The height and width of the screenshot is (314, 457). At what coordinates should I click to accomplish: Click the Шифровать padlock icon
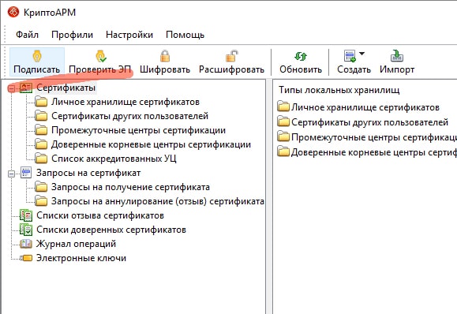tap(165, 56)
